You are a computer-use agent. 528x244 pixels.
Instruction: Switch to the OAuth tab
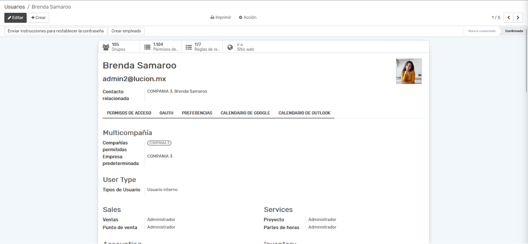click(166, 113)
